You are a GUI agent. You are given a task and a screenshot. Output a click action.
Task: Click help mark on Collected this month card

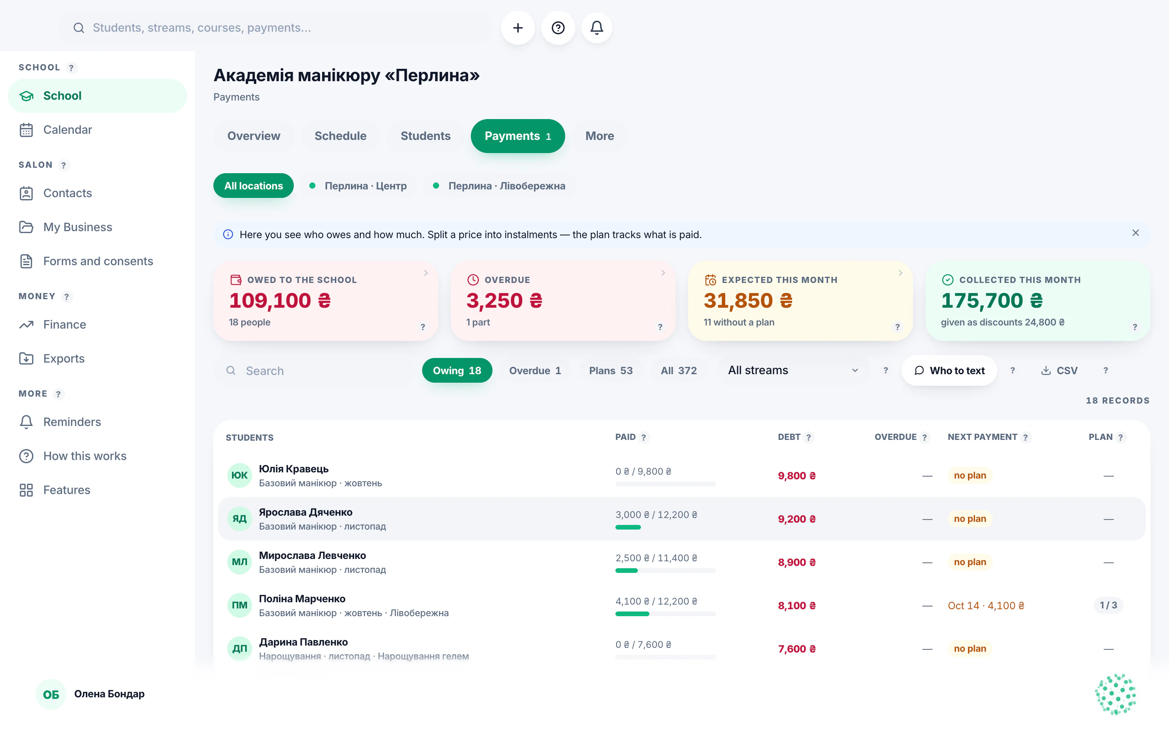point(1135,327)
